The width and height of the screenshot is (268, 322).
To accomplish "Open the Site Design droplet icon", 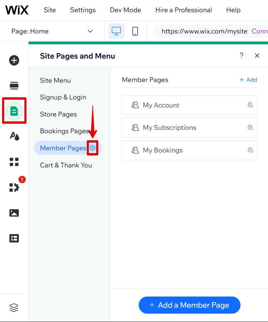I will coord(14,136).
